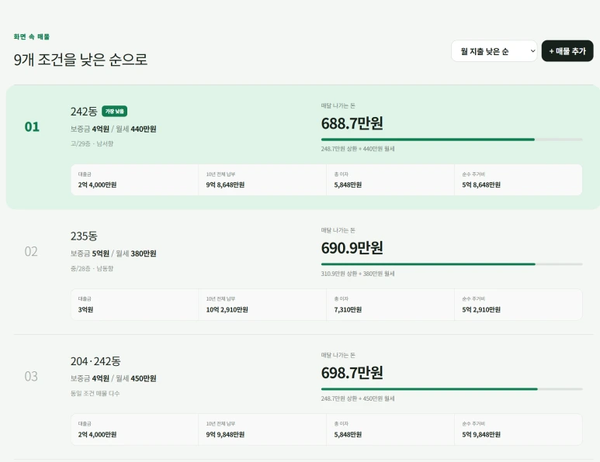Click the 698.7만원 monthly cost progress bar

pos(452,389)
